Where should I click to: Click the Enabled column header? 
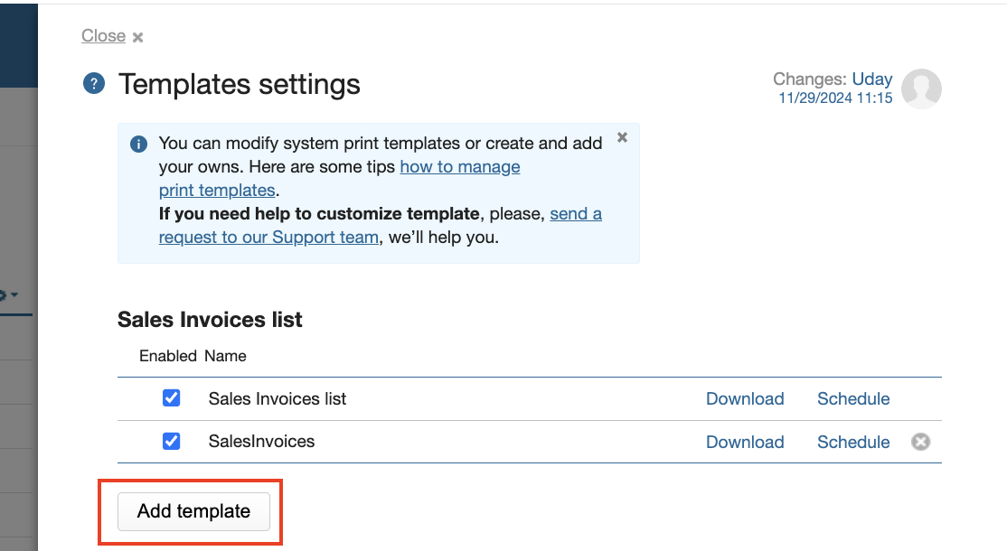click(167, 356)
